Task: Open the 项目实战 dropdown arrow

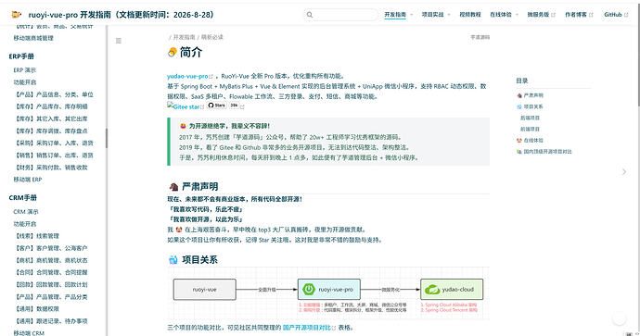Action: pos(449,15)
